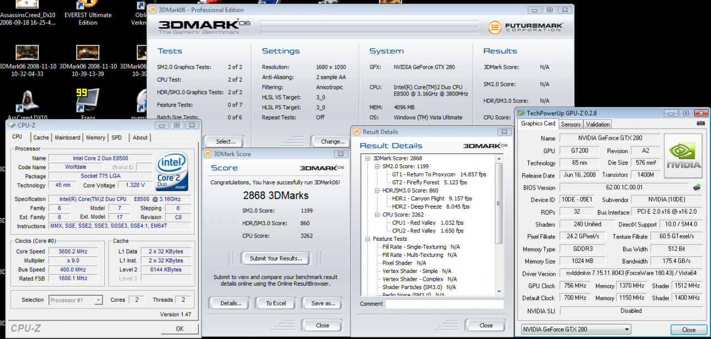711x339 pixels.
Task: Click the Result Details window title icon
Action: [357, 131]
